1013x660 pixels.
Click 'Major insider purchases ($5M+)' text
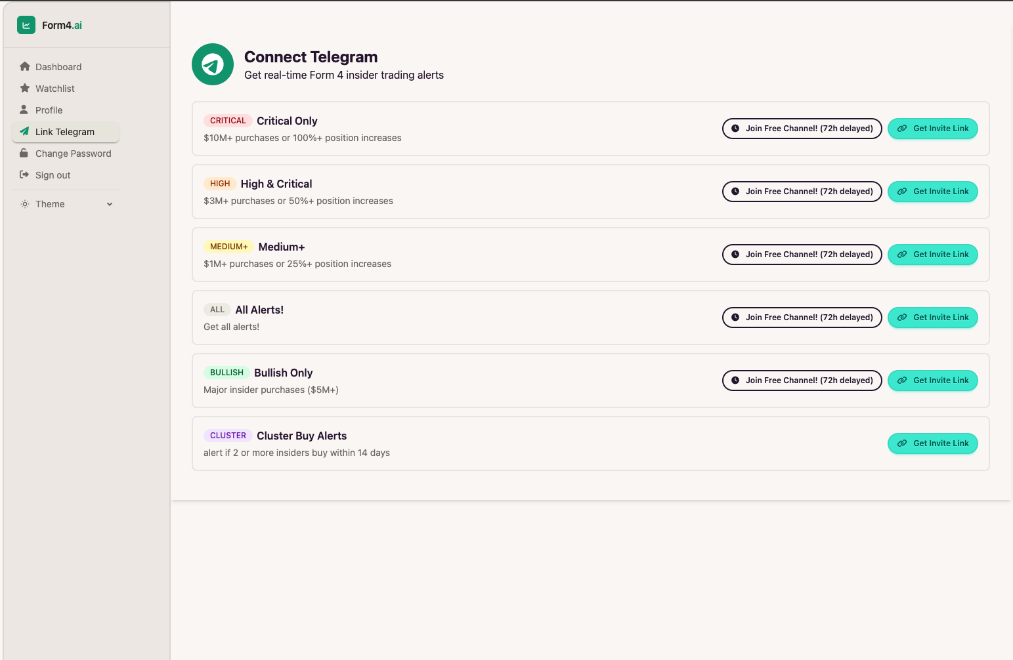click(x=271, y=390)
